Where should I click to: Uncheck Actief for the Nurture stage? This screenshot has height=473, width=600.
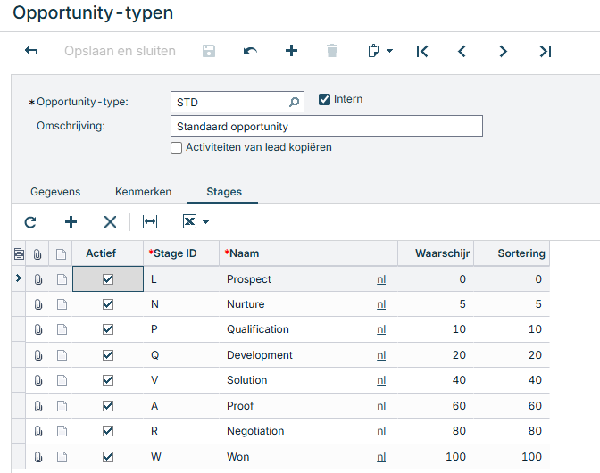pyautogui.click(x=108, y=304)
